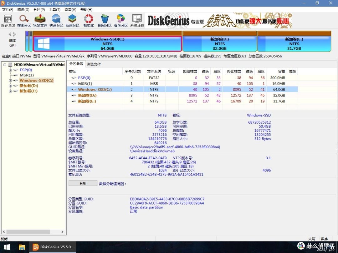The image size is (338, 253).
Task: Expand the 新加卷(D:) tree node
Action: (10, 86)
